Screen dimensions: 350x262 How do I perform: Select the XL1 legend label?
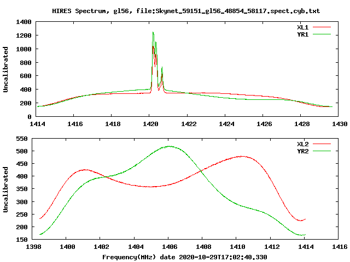pos(302,27)
